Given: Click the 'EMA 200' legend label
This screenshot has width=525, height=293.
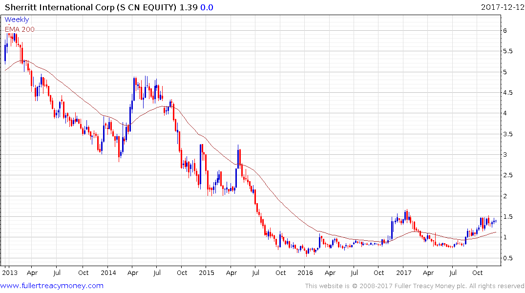Looking at the screenshot, I should (x=20, y=29).
